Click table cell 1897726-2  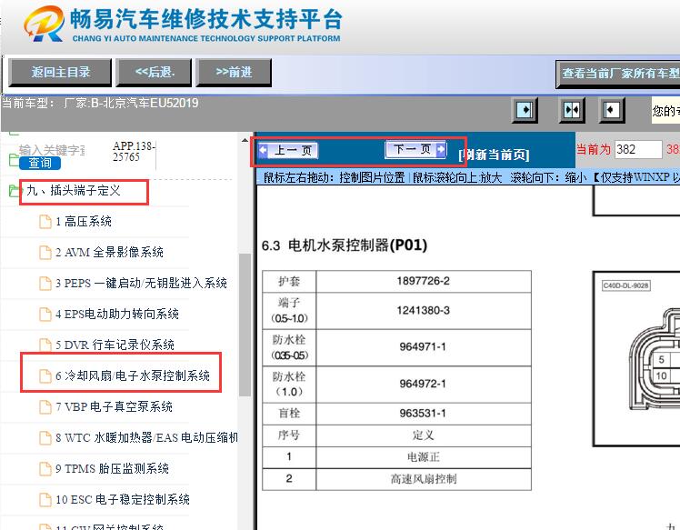[x=424, y=281]
